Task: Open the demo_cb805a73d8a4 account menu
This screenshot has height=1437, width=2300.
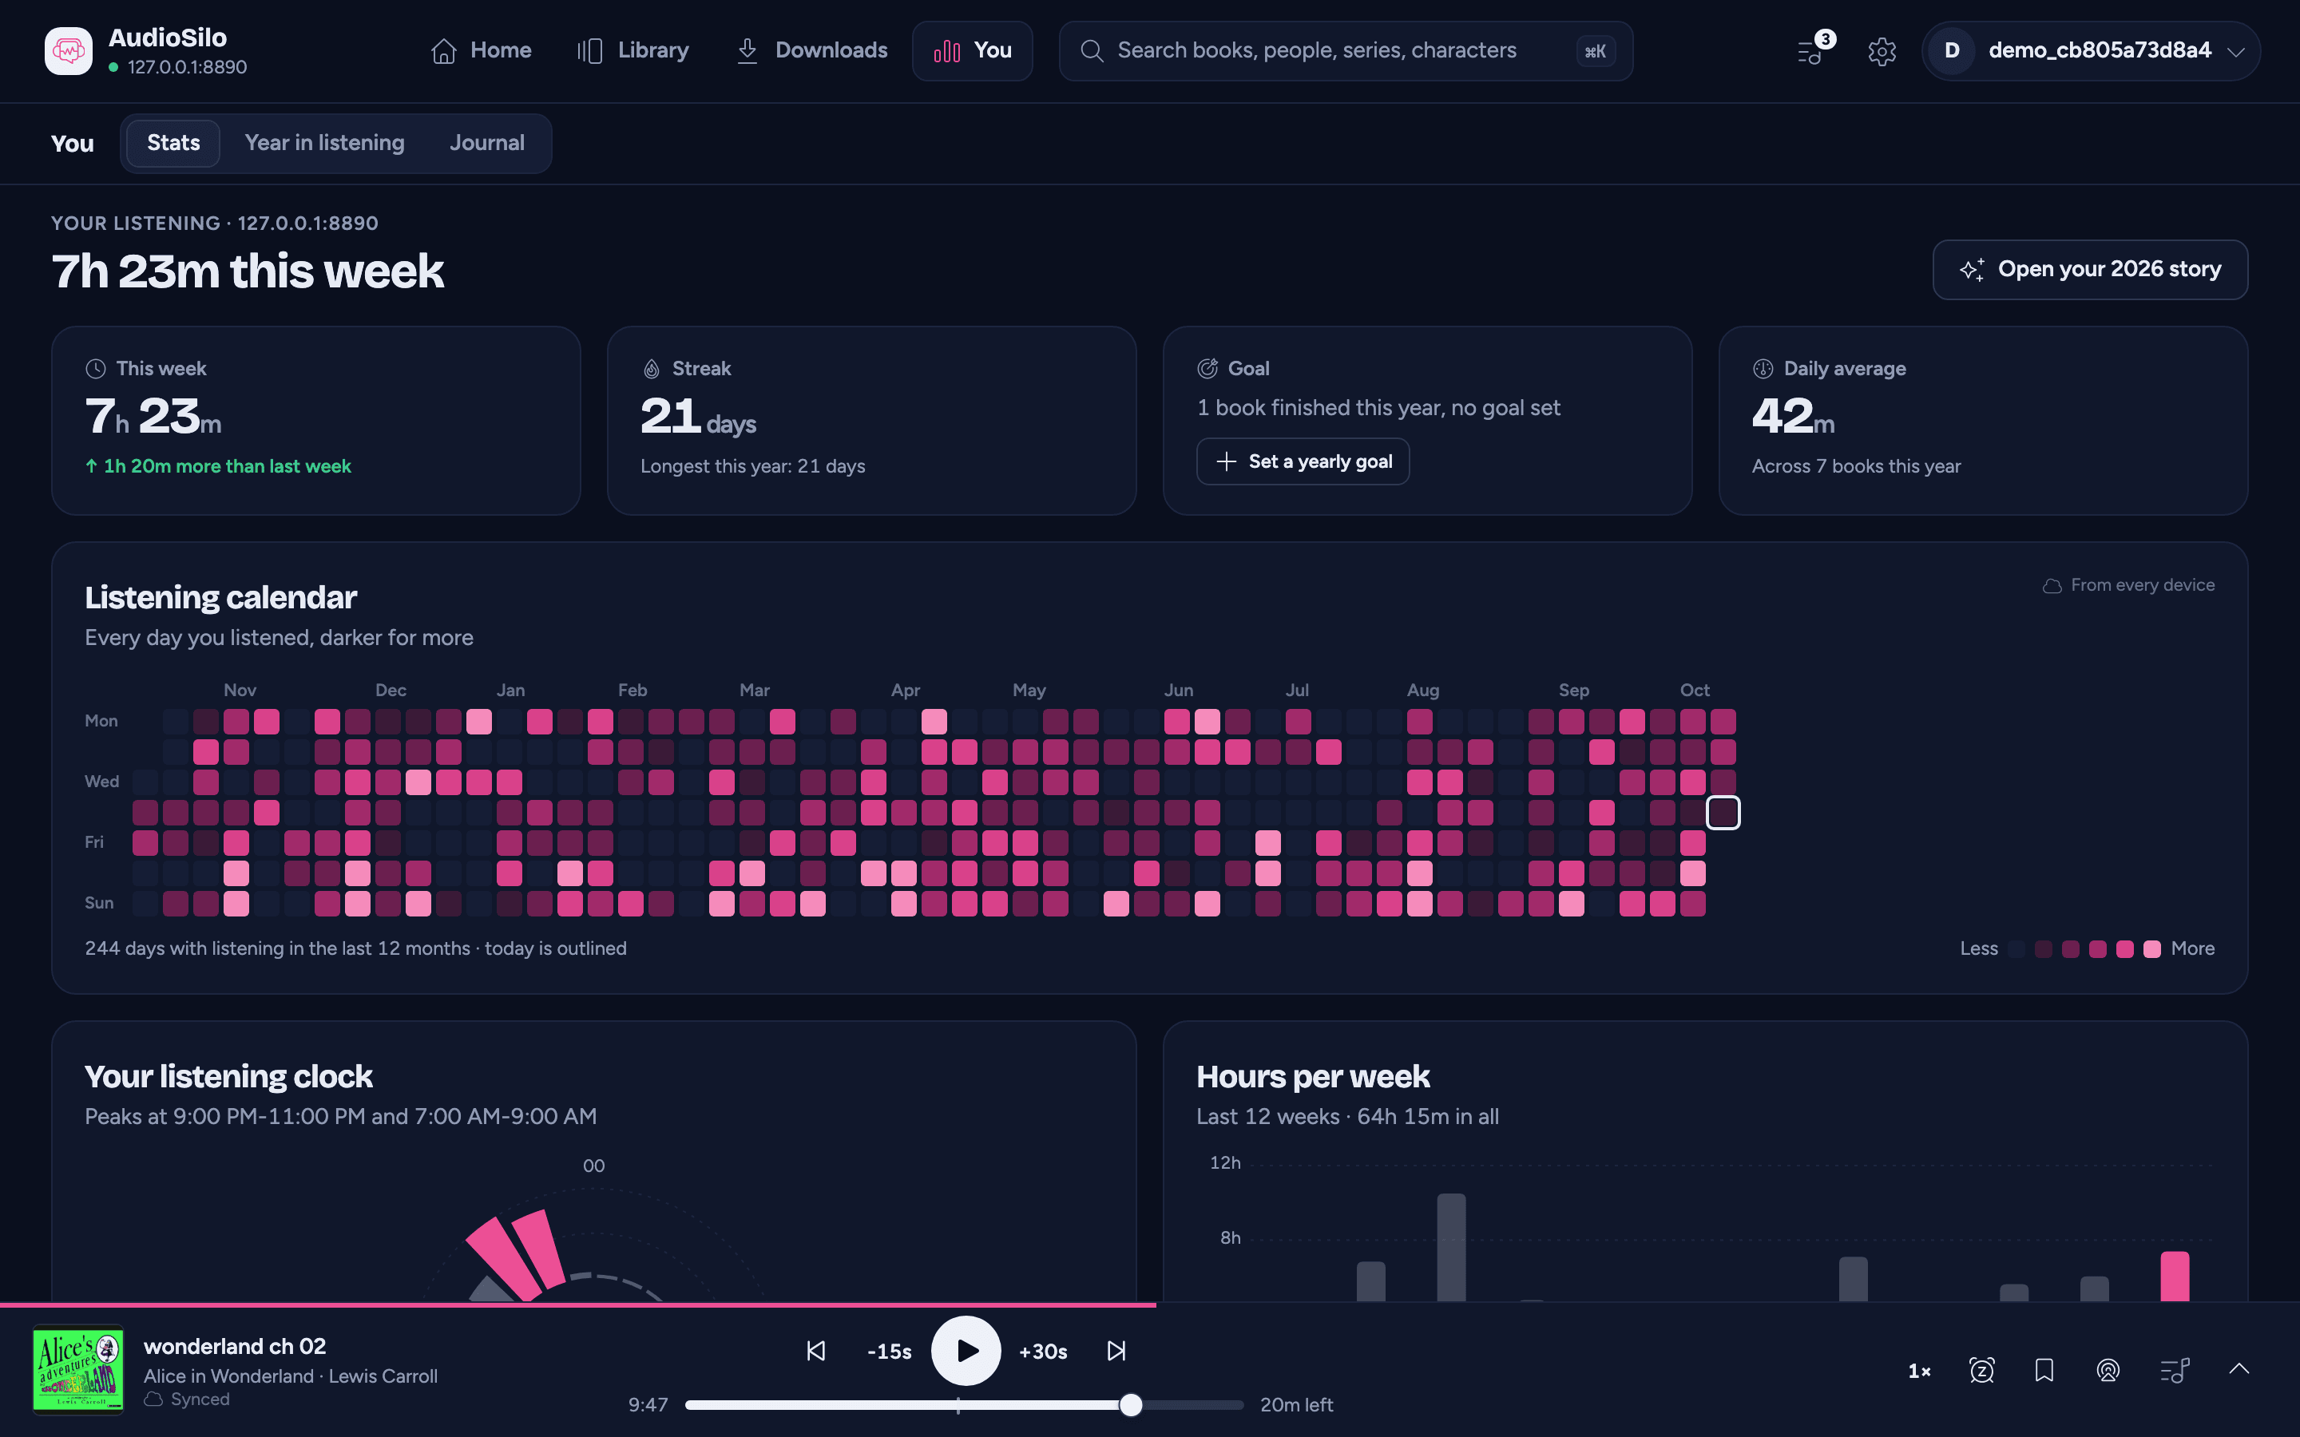Action: pyautogui.click(x=2091, y=50)
